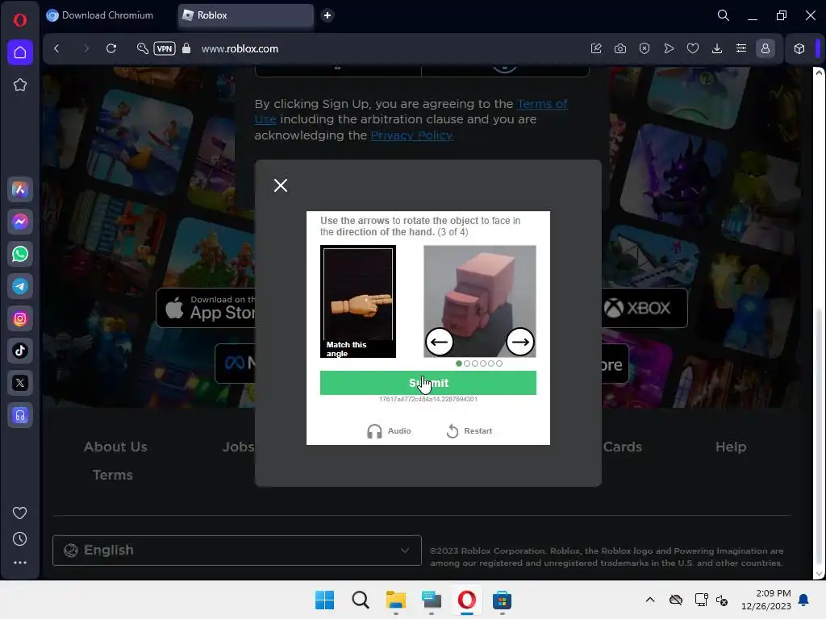Viewport: 826px width, 619px height.
Task: Open Telegram in the sidebar
Action: coord(20,286)
